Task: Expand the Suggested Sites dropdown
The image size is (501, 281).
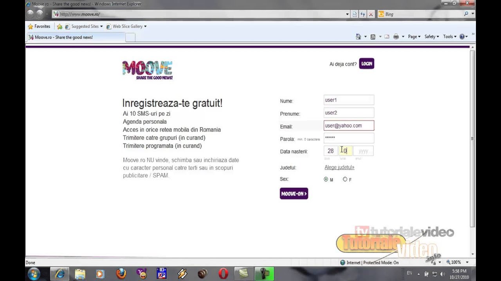Action: pos(101,27)
